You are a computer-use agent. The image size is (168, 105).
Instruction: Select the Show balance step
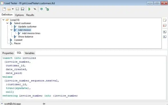point(26,37)
